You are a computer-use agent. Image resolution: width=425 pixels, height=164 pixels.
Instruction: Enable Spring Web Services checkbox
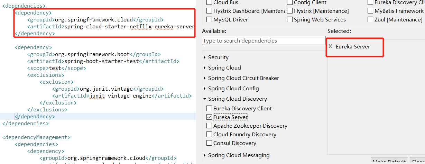coord(290,20)
